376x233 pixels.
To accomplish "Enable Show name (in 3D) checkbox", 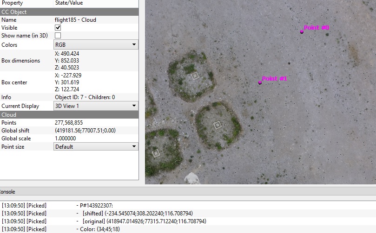I will (x=58, y=36).
